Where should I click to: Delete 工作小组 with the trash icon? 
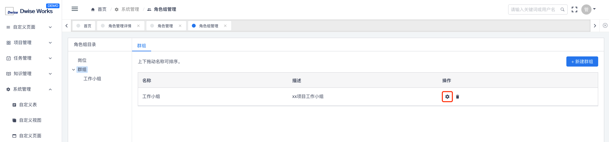[x=458, y=97]
